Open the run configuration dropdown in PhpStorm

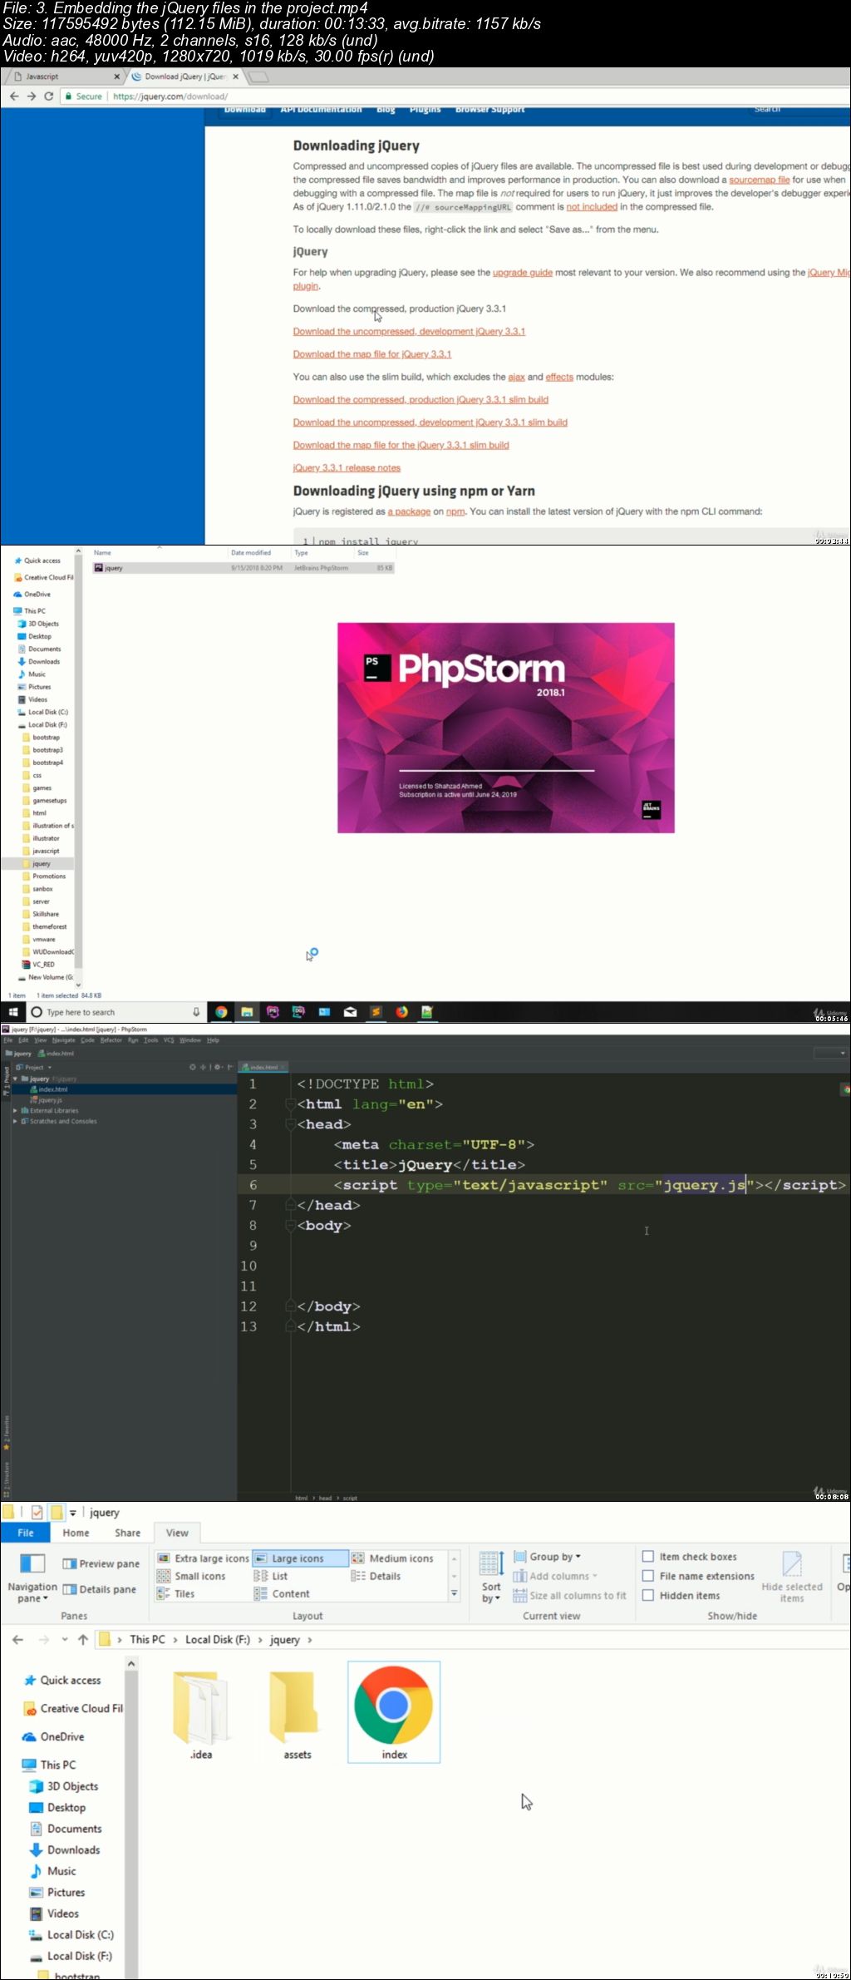pyautogui.click(x=830, y=1053)
